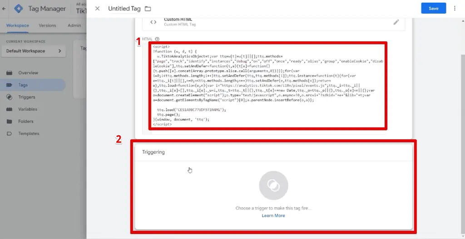
Task: Click the trigger placeholder circle icon
Action: [x=273, y=185]
